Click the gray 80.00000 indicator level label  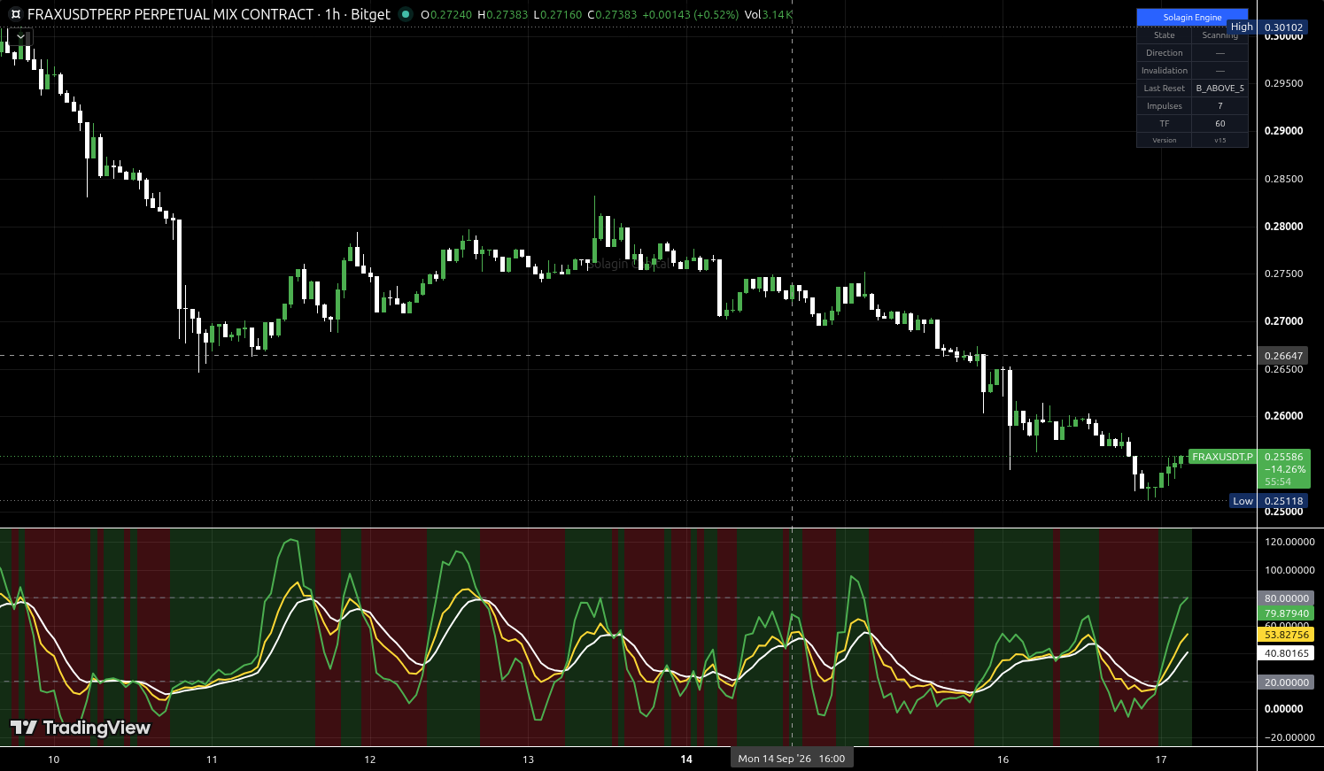click(x=1286, y=598)
